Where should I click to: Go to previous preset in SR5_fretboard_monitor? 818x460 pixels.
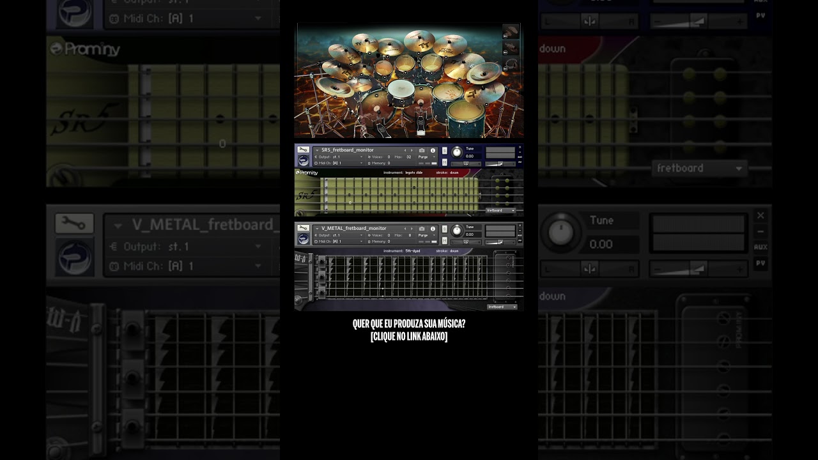coord(405,151)
